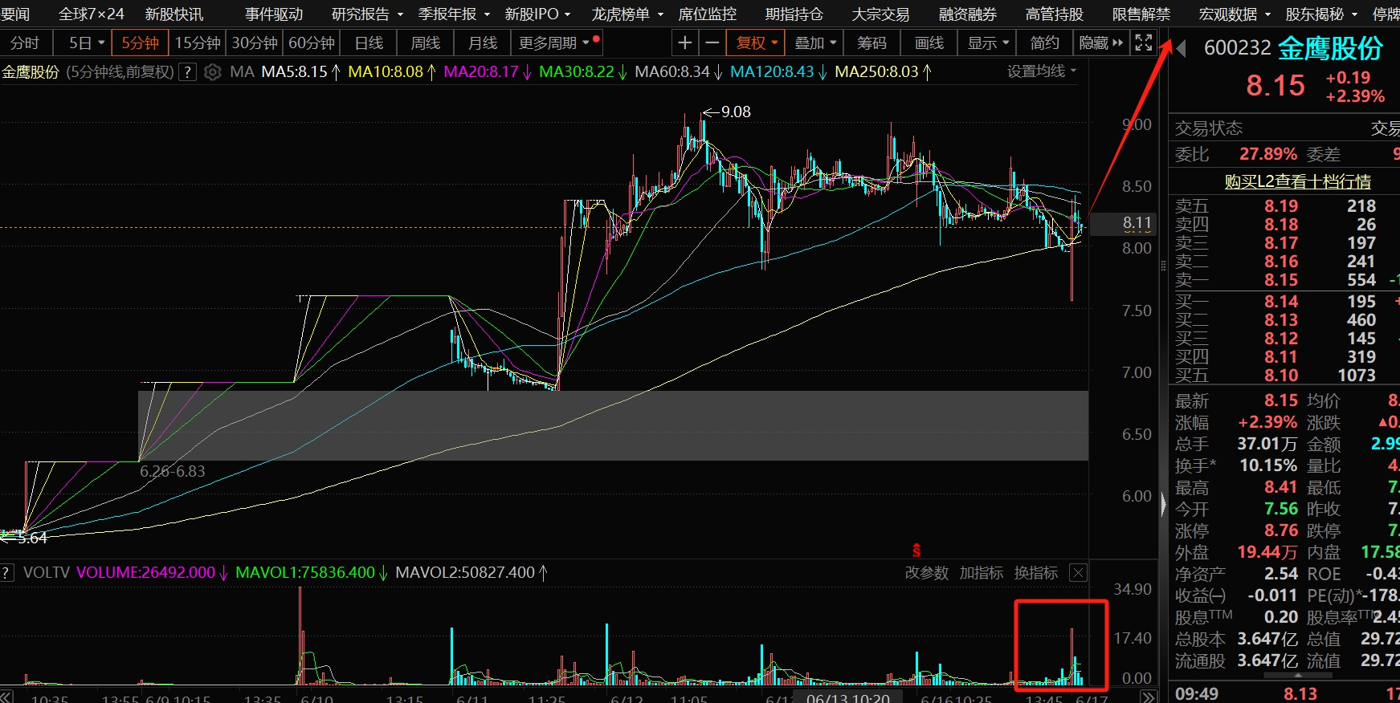The height and width of the screenshot is (703, 1400).
Task: Click 换指标 change indicator
Action: pos(1036,573)
